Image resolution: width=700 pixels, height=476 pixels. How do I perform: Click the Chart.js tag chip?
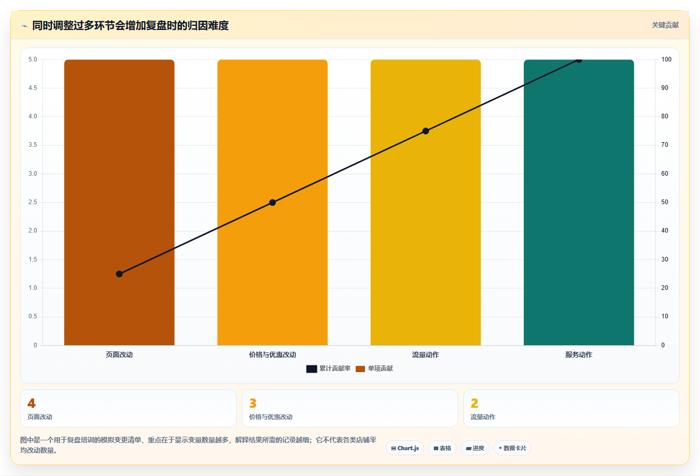(x=405, y=448)
